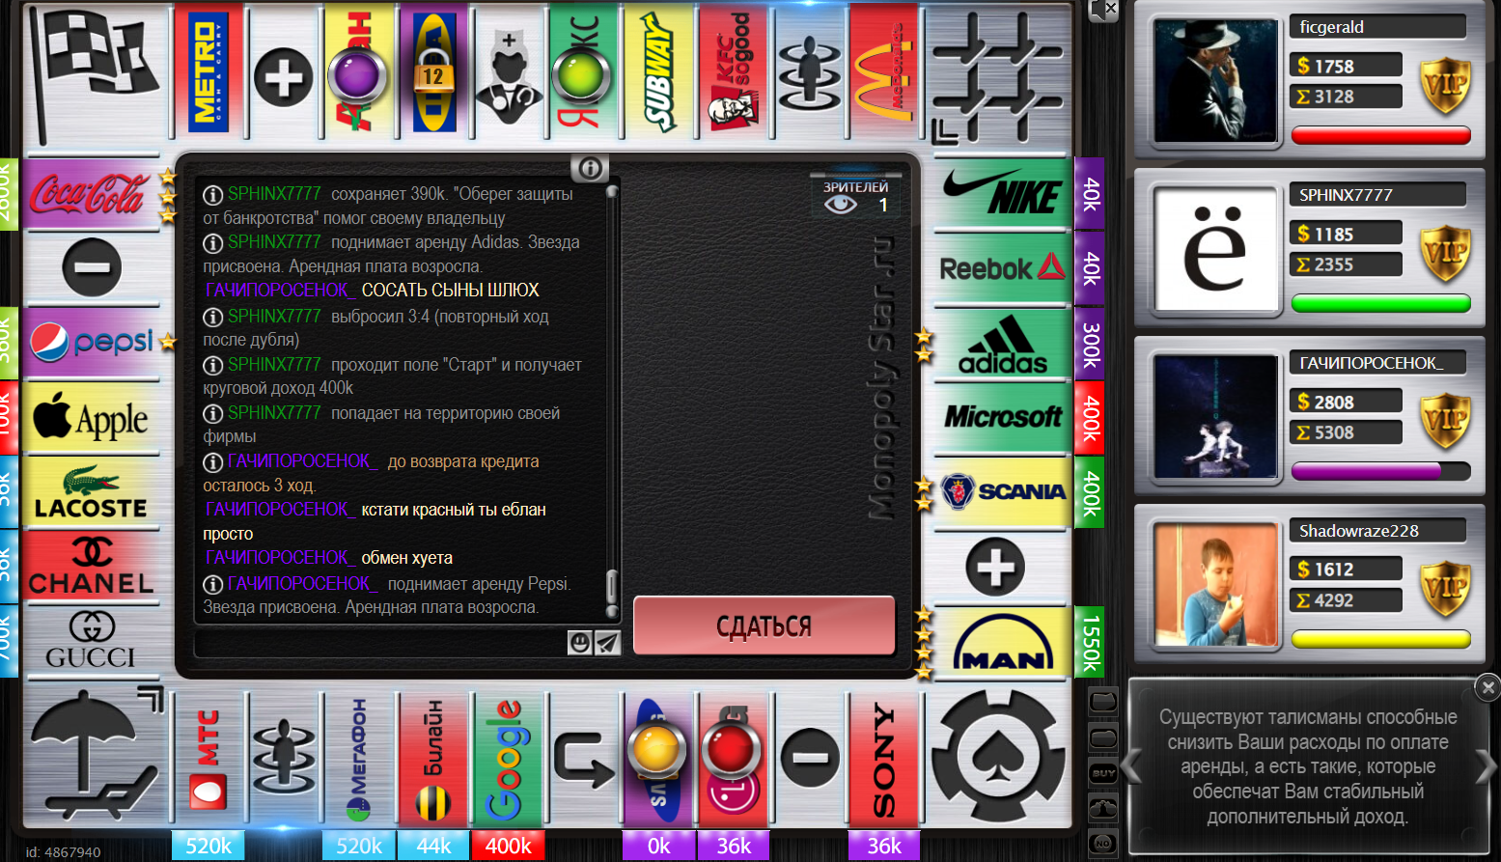Select the Pepsi property cell
Image resolution: width=1501 pixels, height=862 pixels.
[x=91, y=343]
